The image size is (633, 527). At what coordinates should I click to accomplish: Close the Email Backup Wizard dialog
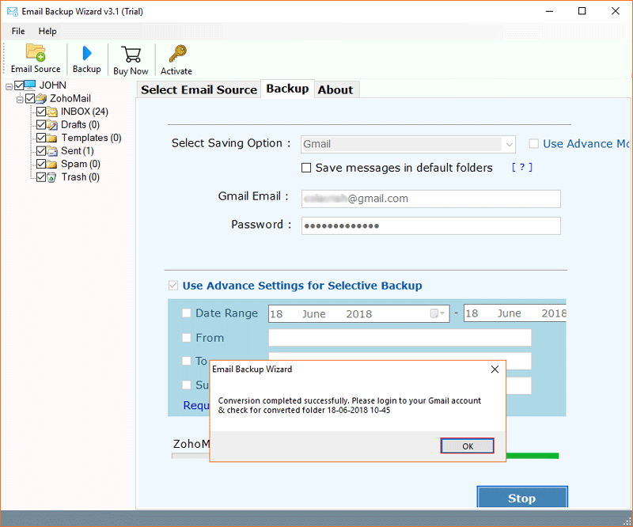[495, 369]
